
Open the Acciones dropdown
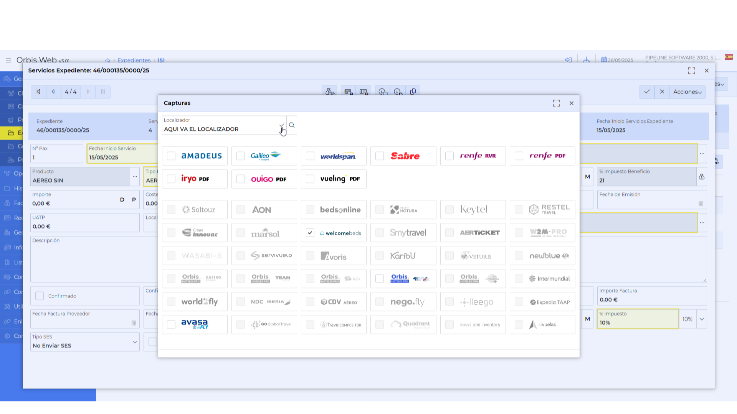[x=687, y=92]
